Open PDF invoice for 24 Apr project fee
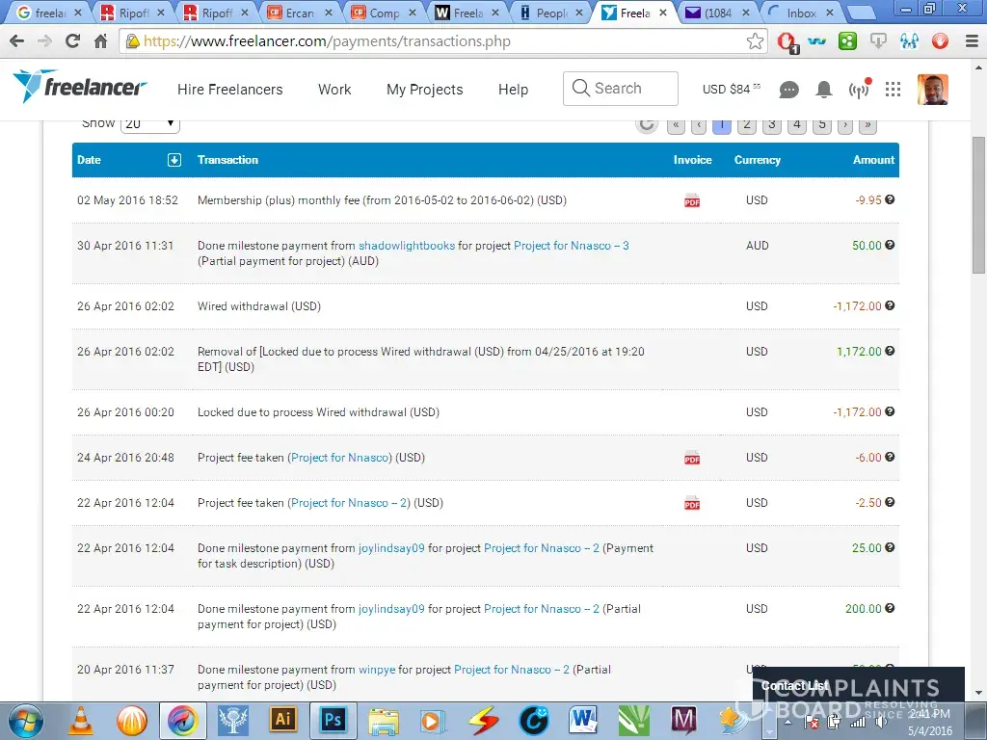Image resolution: width=987 pixels, height=740 pixels. click(x=691, y=458)
